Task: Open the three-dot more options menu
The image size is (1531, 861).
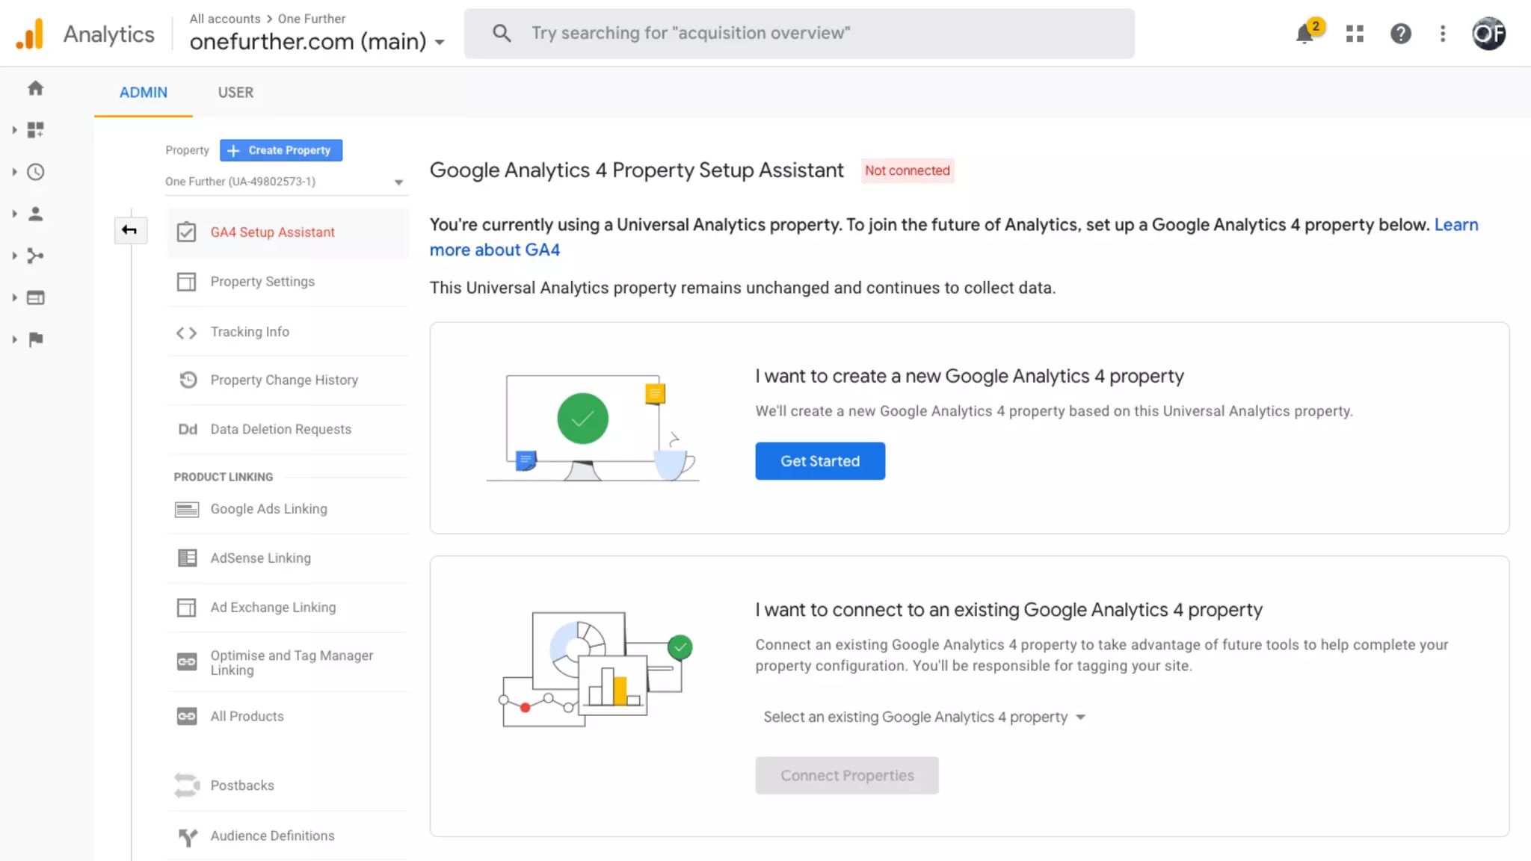Action: pos(1443,34)
